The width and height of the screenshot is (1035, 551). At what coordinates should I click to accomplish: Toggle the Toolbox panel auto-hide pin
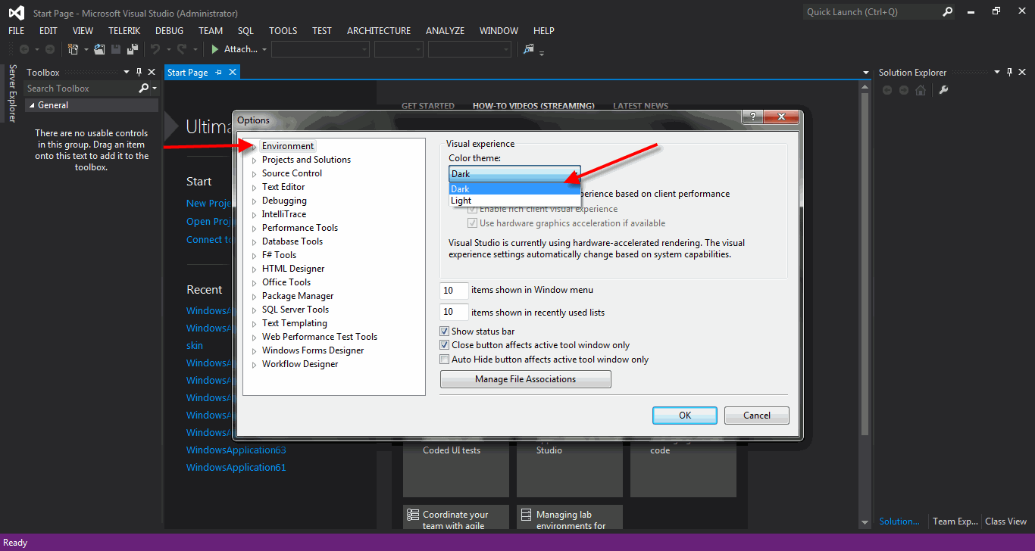139,73
